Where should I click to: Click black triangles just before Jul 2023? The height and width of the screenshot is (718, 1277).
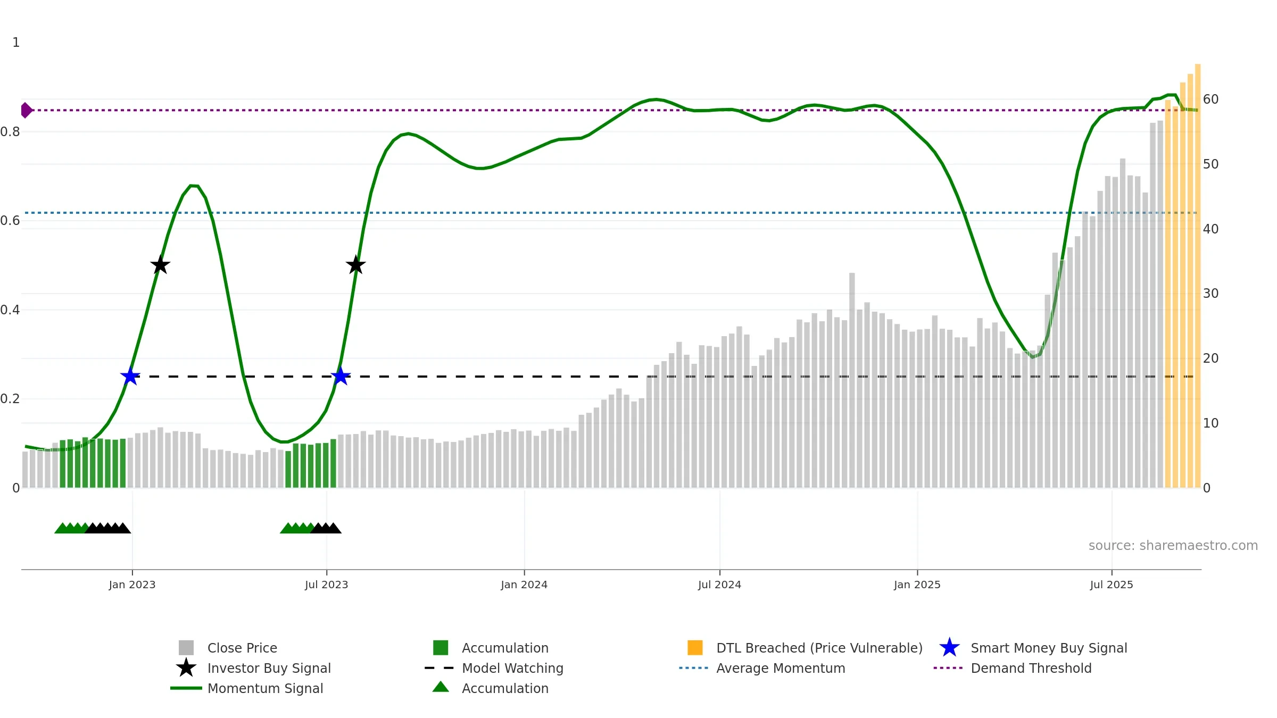[326, 528]
